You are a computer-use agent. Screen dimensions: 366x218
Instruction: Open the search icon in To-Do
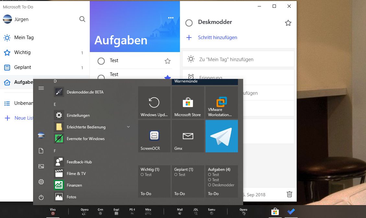82,19
